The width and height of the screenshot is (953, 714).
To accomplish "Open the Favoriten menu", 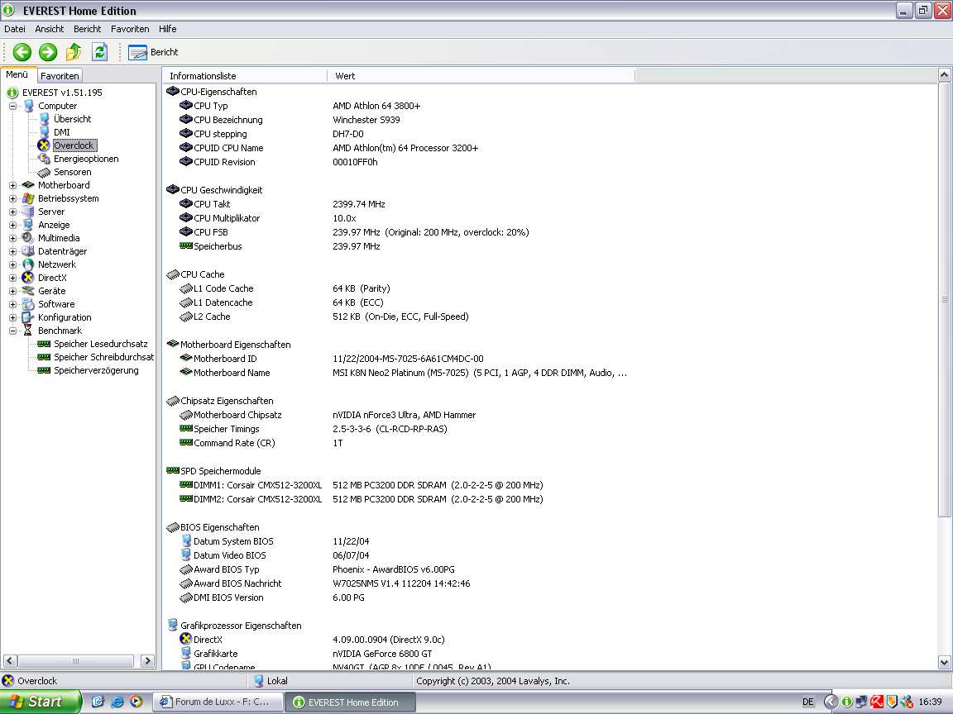I will [129, 29].
